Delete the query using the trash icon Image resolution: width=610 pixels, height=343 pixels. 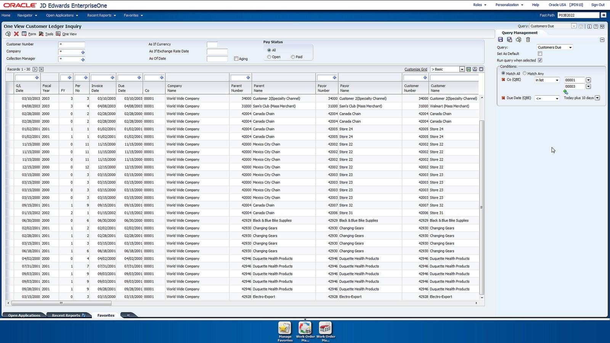pyautogui.click(x=528, y=40)
